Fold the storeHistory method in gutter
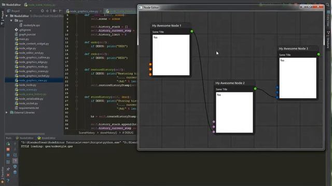Viewport: 332px width, 186px height. click(77, 97)
